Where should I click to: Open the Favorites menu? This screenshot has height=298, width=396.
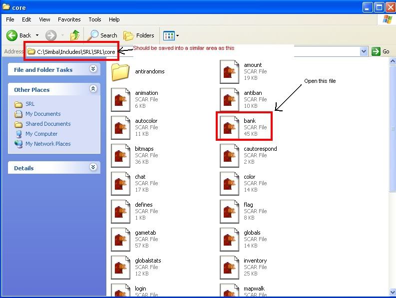tap(69, 19)
